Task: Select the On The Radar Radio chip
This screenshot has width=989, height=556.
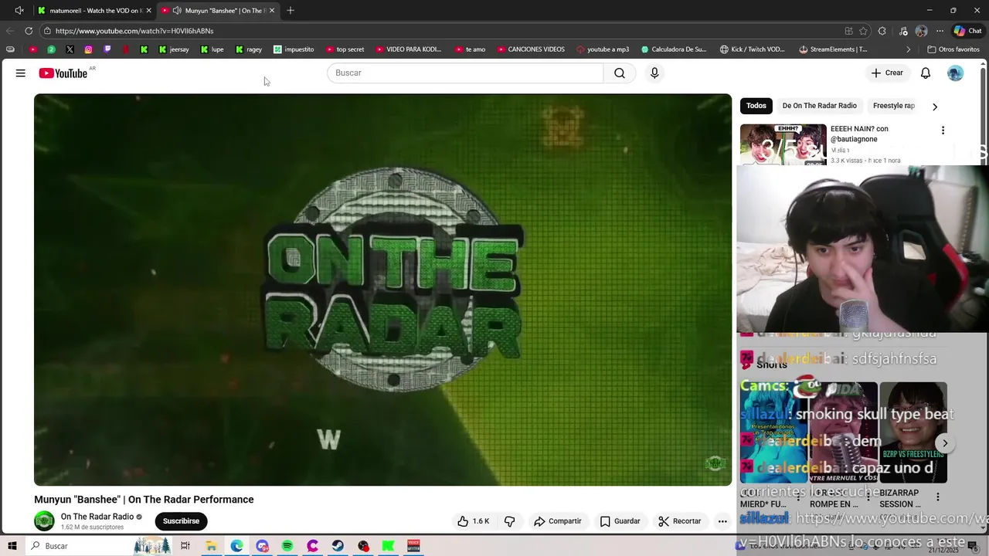Action: pos(819,106)
